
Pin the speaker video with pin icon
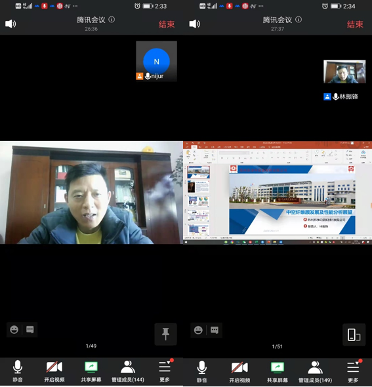[165, 334]
